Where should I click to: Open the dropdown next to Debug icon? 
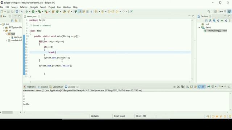(30, 12)
